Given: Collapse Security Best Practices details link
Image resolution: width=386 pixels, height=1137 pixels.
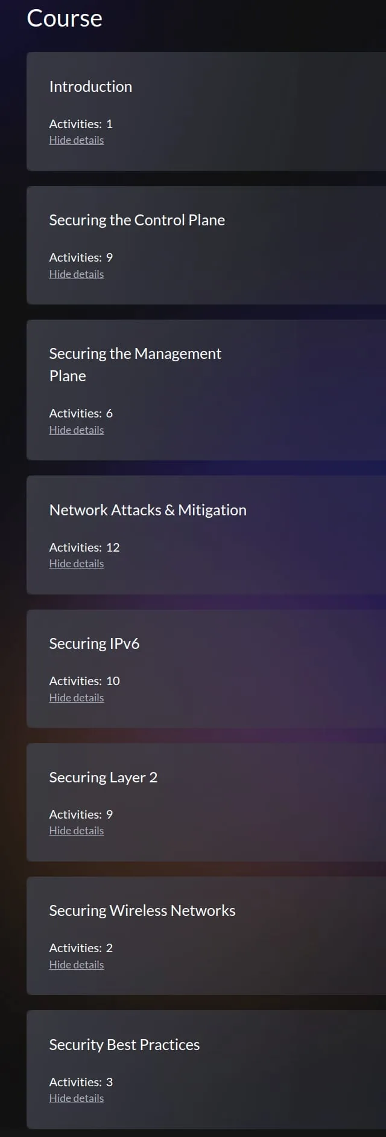Looking at the screenshot, I should (77, 1098).
